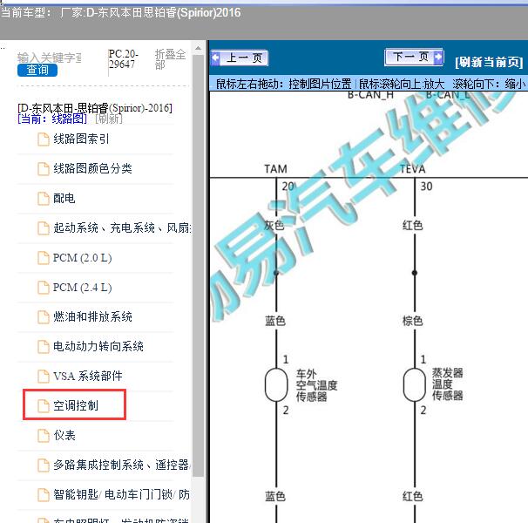The image size is (528, 523).
Task: Open the PCM (2.0 L) item
Action: click(83, 257)
